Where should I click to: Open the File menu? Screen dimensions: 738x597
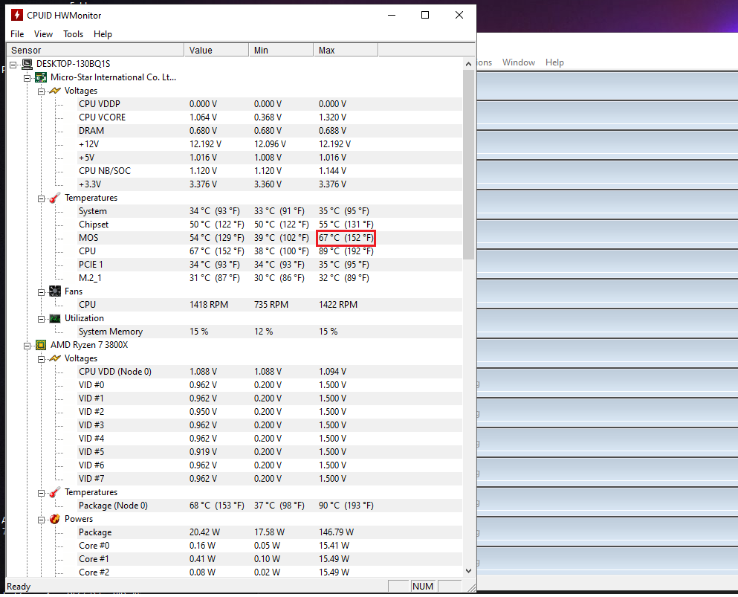17,34
